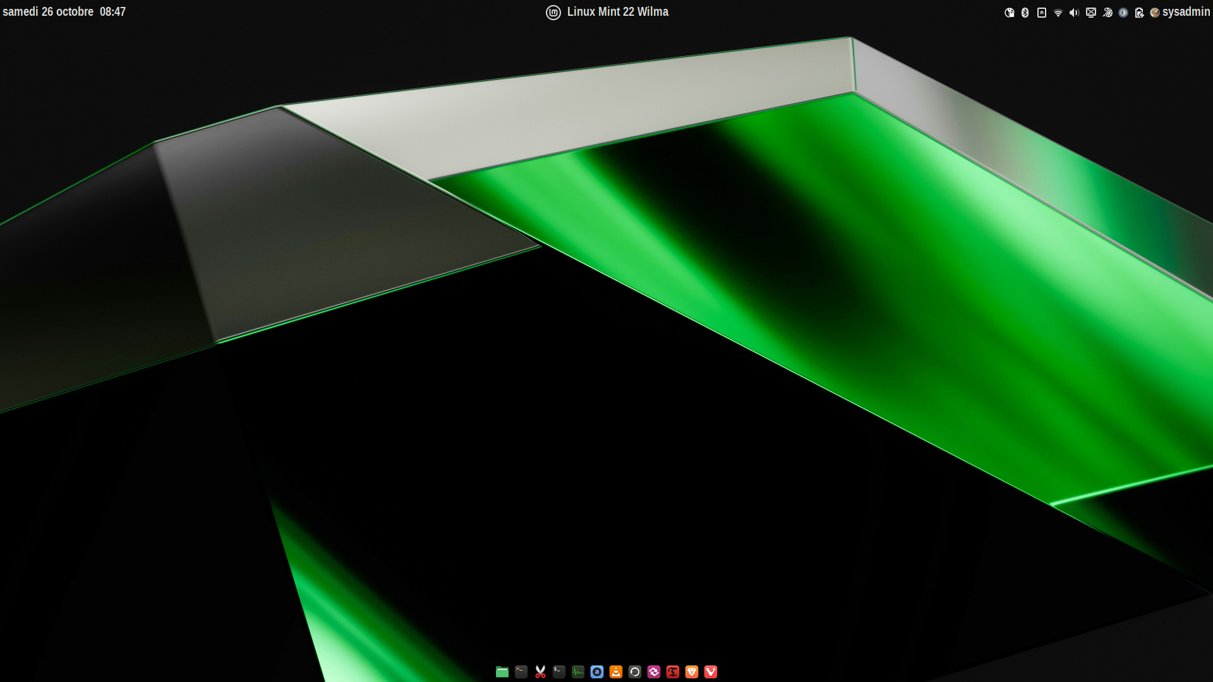Open the Linux Mint 22 Wilma menu

pyautogui.click(x=607, y=12)
